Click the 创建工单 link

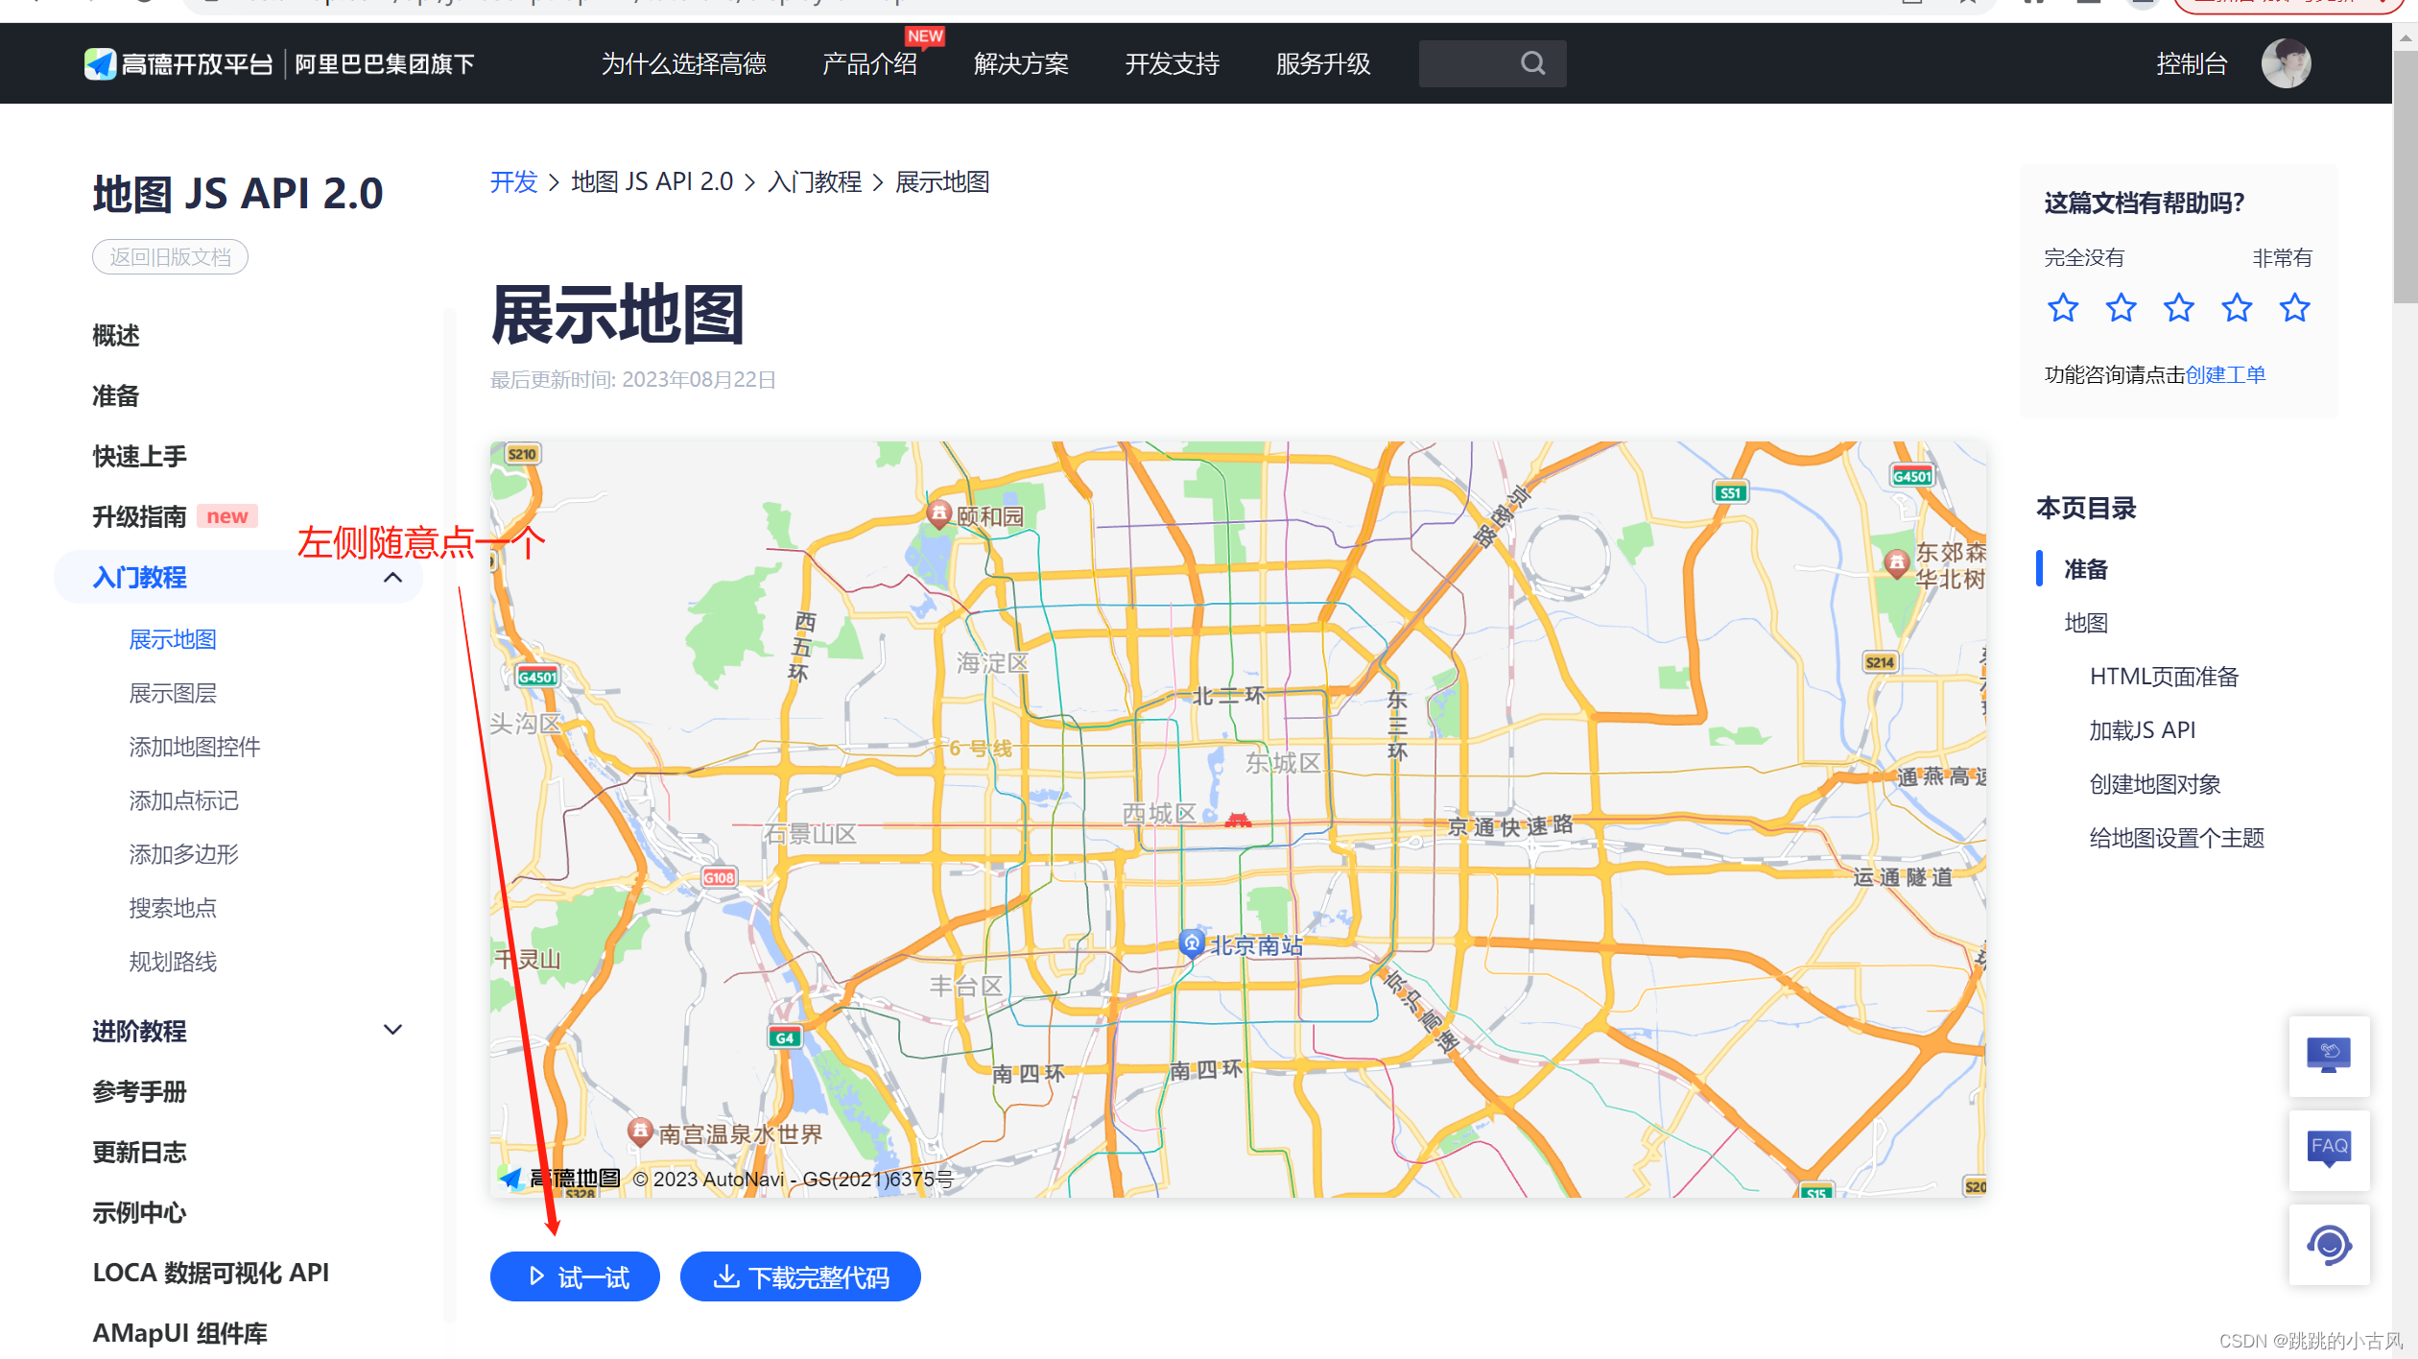2225,374
